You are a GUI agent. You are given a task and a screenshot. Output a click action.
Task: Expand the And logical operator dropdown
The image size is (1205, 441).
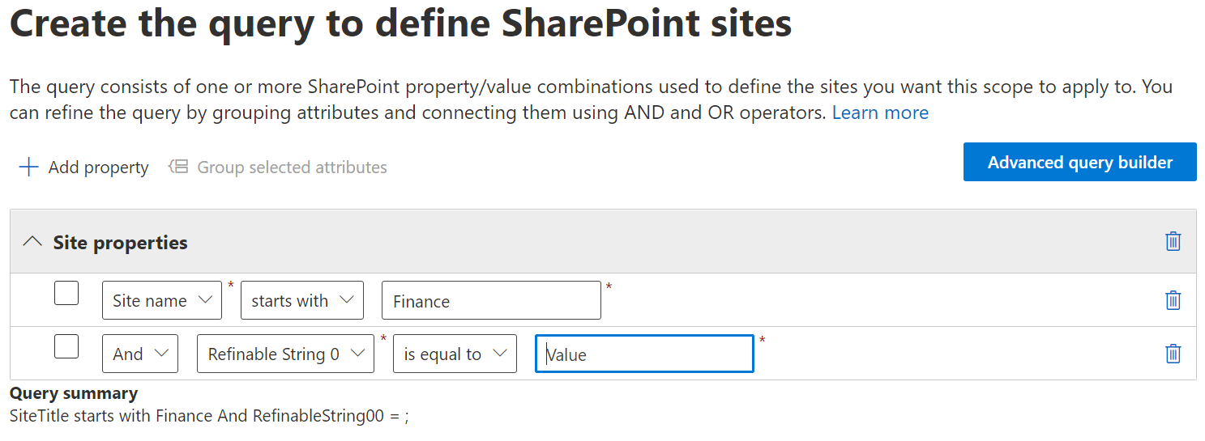pyautogui.click(x=140, y=354)
